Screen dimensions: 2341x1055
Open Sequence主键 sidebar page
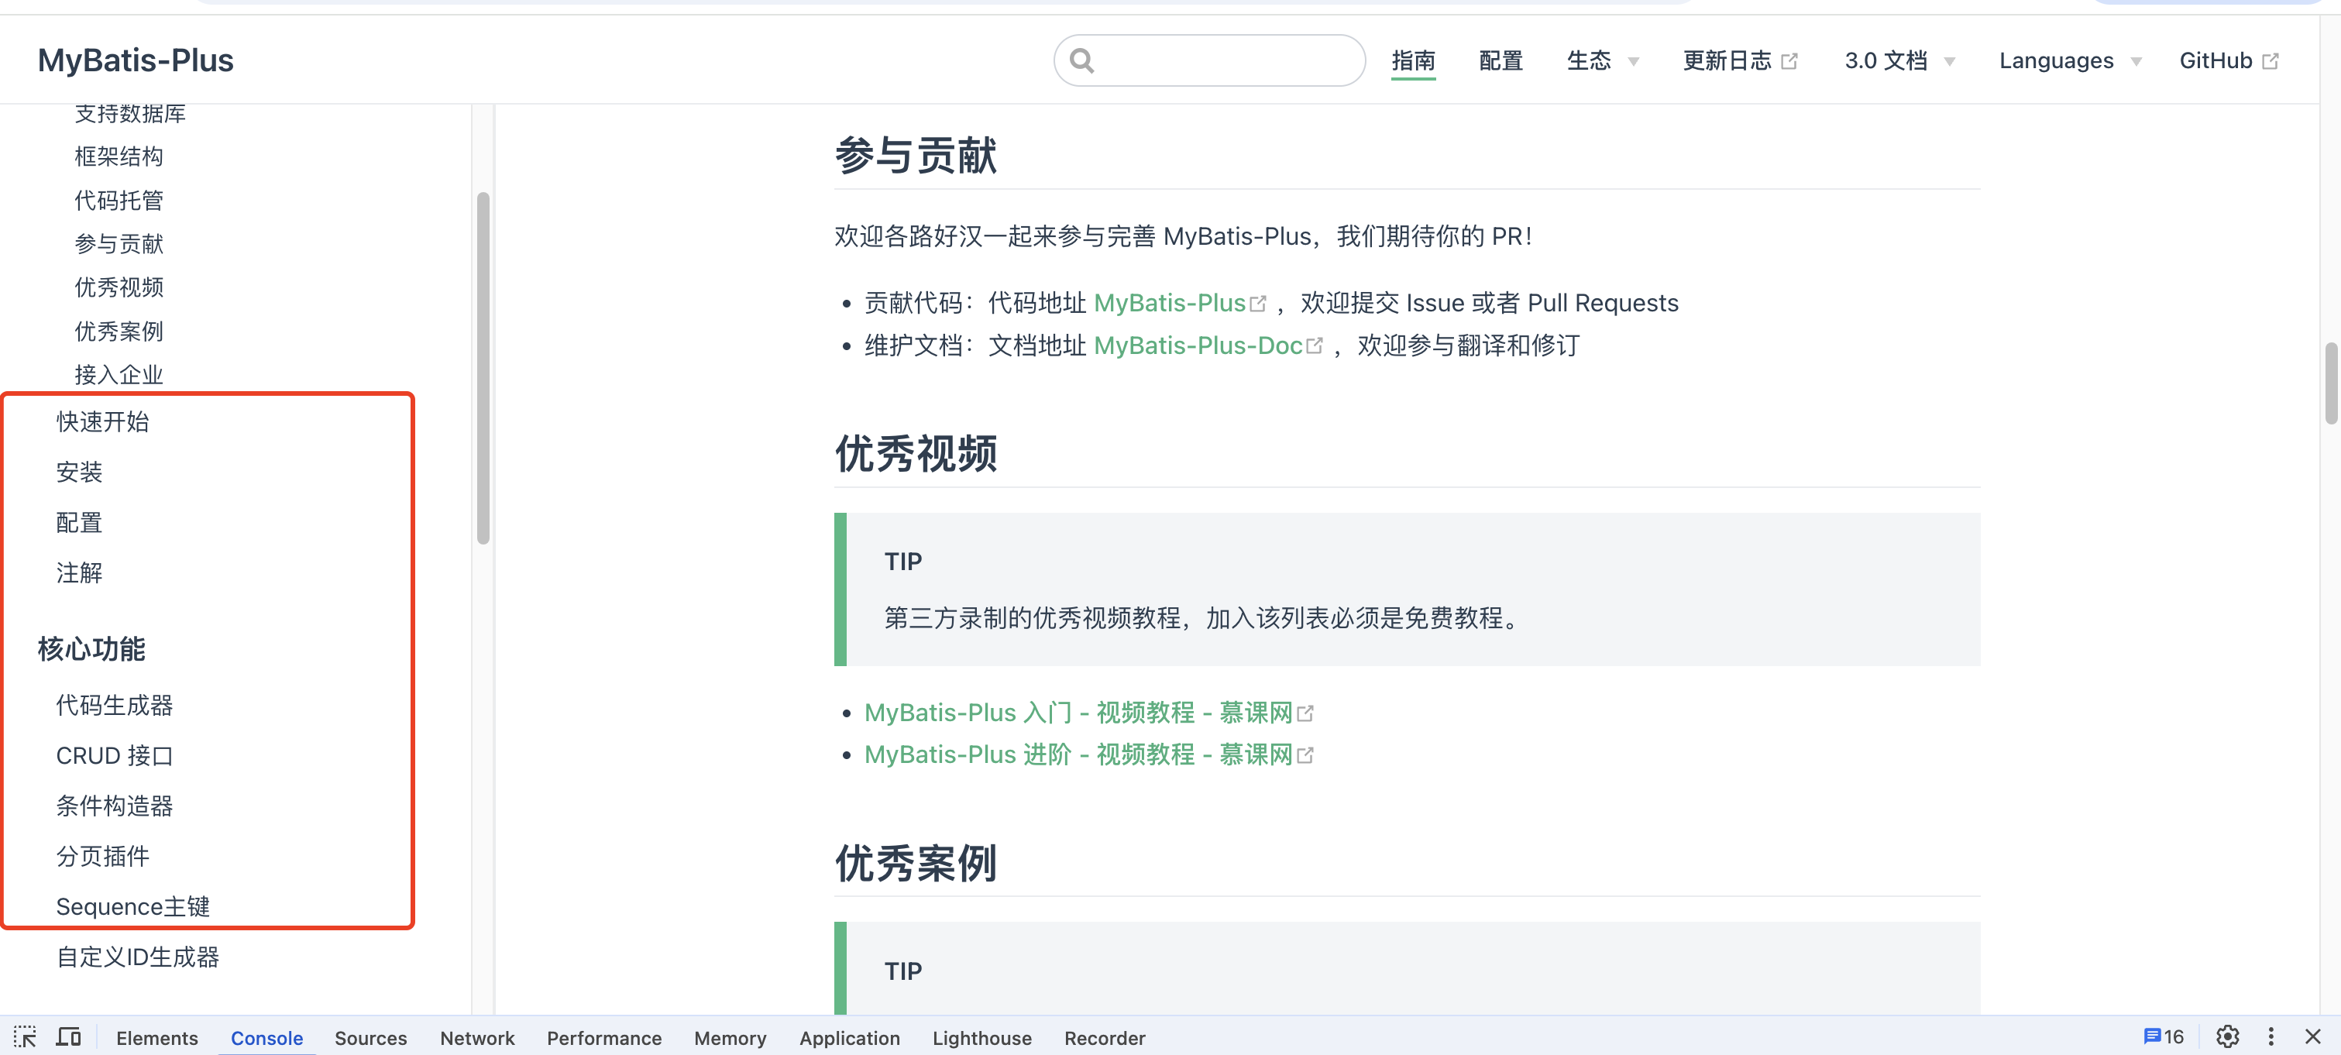pyautogui.click(x=132, y=908)
